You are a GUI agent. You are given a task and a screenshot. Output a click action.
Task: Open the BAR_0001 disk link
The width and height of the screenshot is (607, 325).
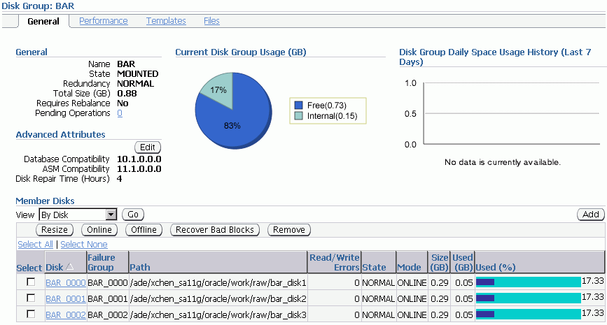point(65,298)
